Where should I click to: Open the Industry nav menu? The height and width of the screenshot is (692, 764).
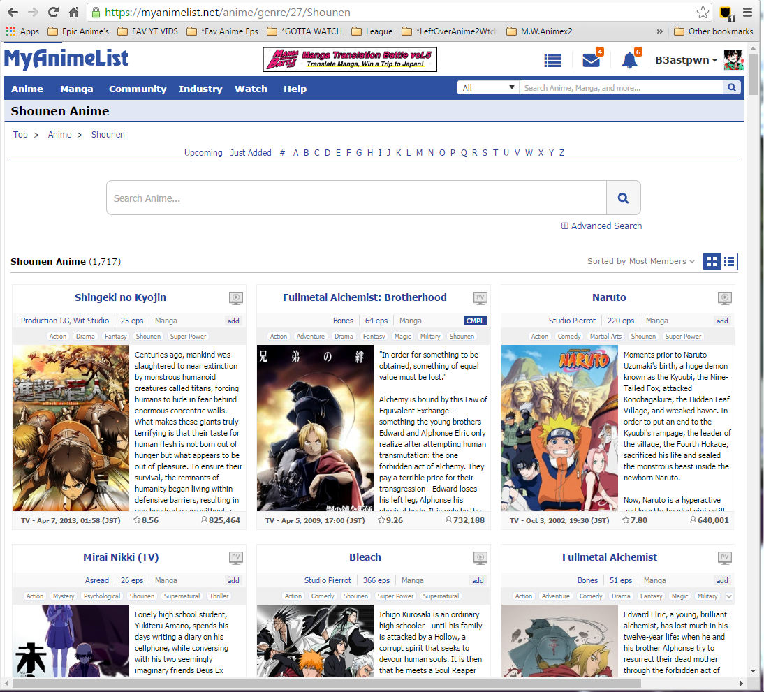tap(200, 89)
